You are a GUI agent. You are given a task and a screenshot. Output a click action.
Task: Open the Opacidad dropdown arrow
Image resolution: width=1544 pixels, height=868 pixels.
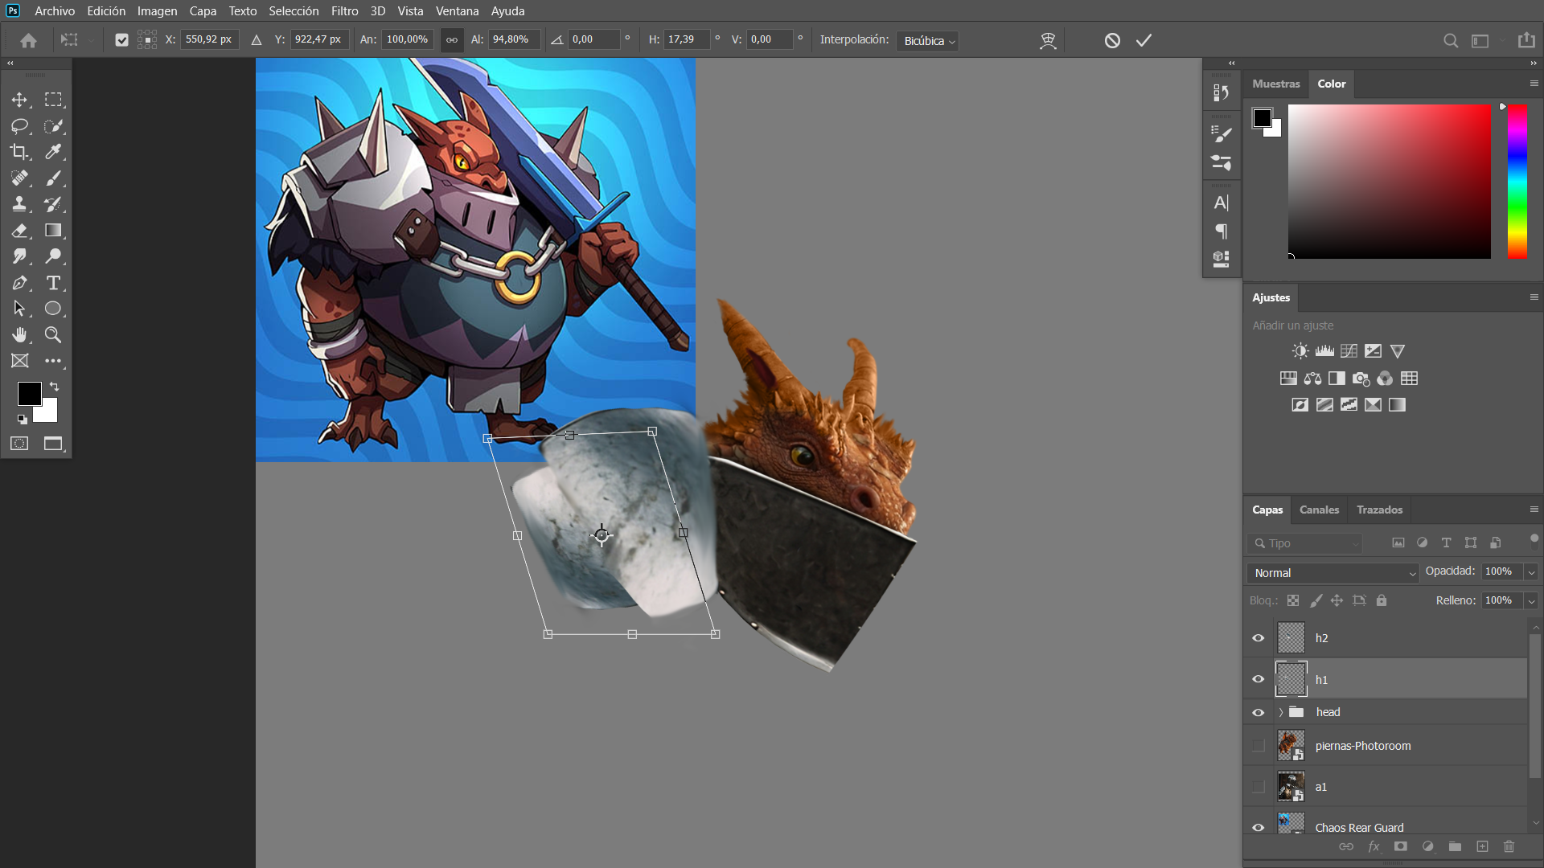1531,572
